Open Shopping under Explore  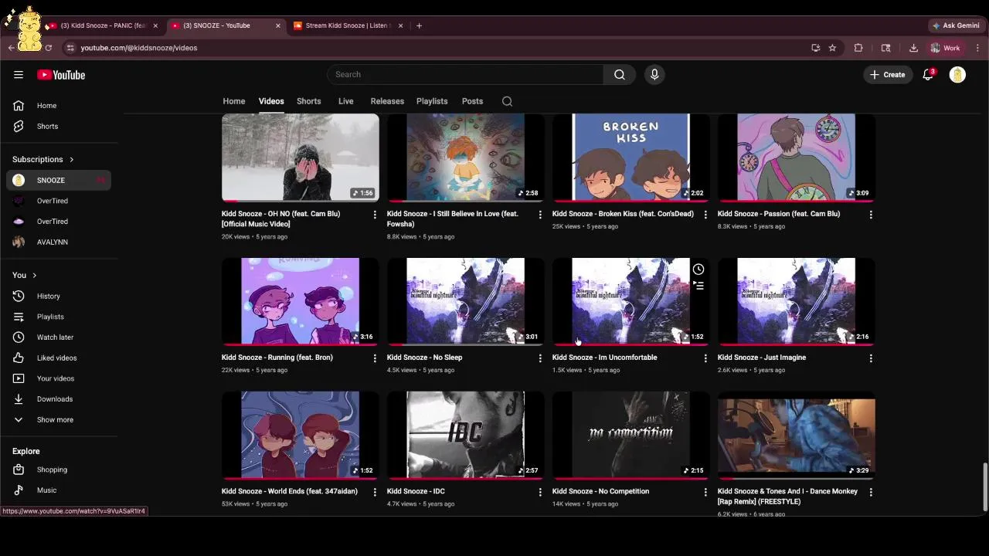click(x=59, y=470)
